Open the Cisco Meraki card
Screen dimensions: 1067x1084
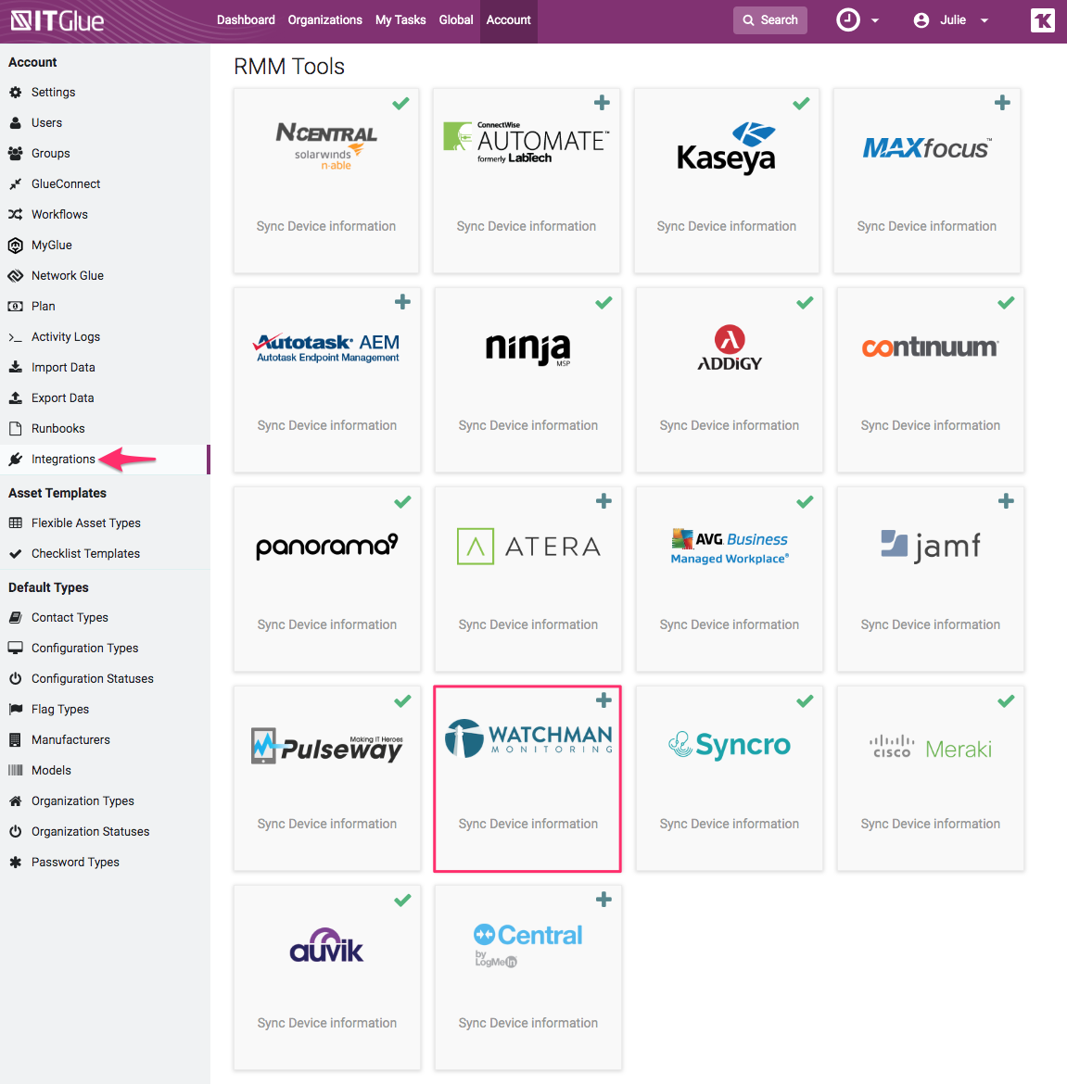[x=930, y=778]
